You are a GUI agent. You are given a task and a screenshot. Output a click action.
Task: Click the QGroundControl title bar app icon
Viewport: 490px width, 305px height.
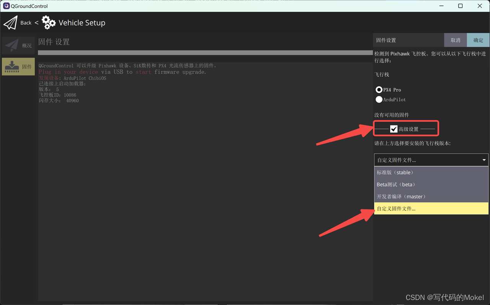pyautogui.click(x=6, y=6)
